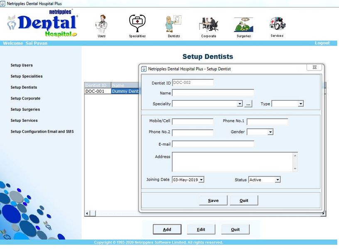Open the Services ambulance icon
This screenshot has width=339, height=249.
click(277, 27)
